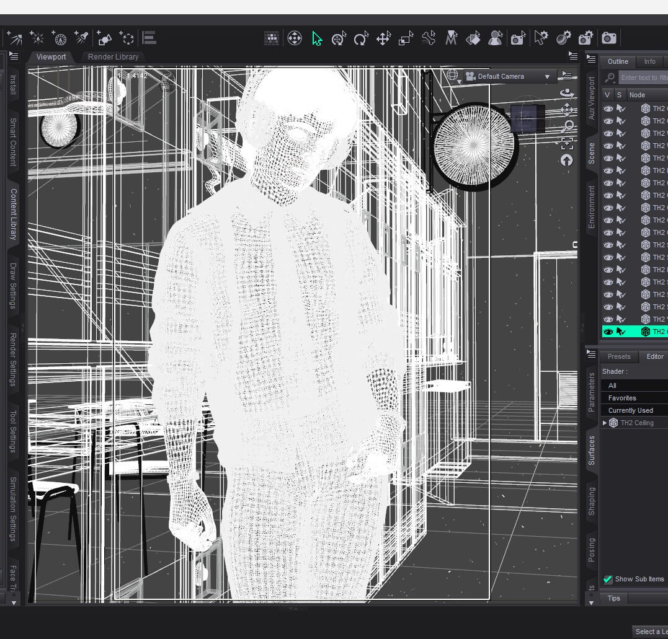Screen dimensions: 668x639
Task: Open the viewport draw style globe dropdown
Action: 453,77
